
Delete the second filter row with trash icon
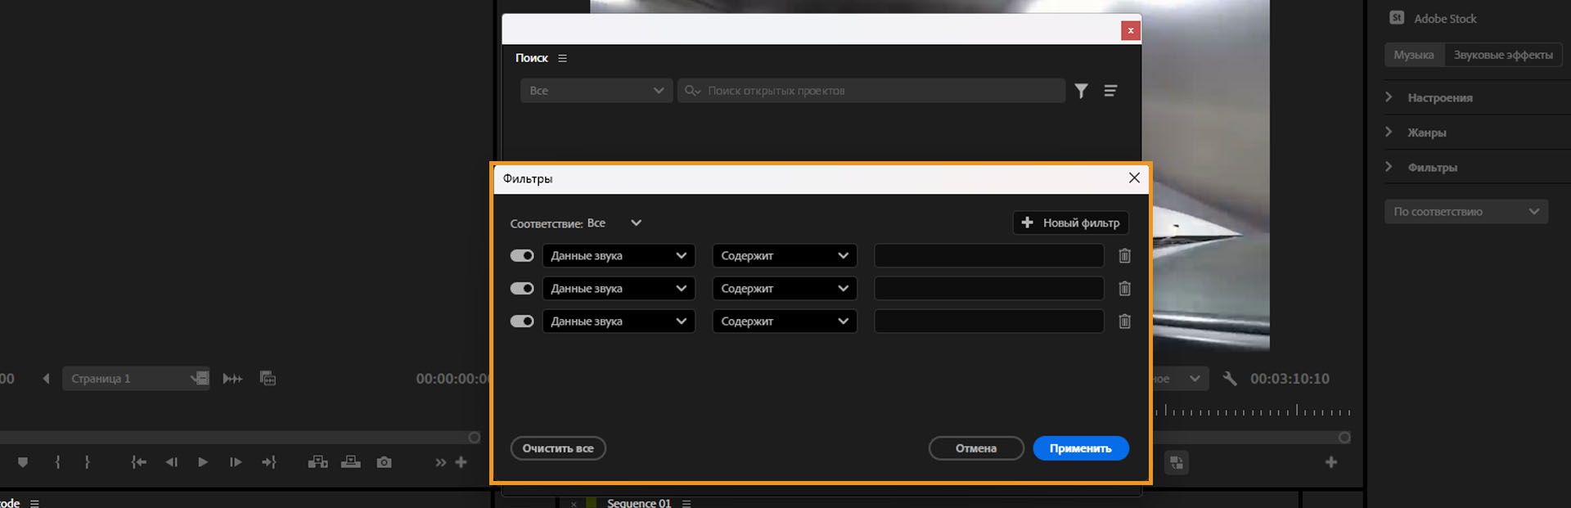[1125, 289]
